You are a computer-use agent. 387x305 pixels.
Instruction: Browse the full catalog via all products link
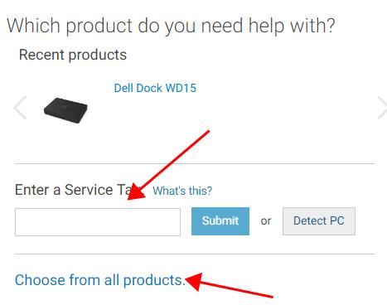(x=99, y=280)
